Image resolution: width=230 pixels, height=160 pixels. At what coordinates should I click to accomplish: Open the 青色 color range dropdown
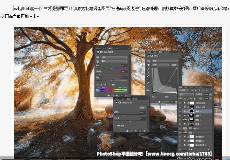click(x=114, y=61)
